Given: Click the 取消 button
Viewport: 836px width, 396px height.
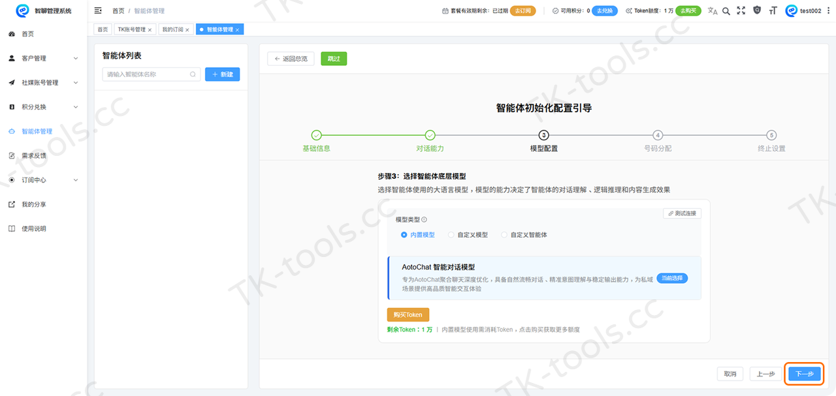Looking at the screenshot, I should [730, 374].
